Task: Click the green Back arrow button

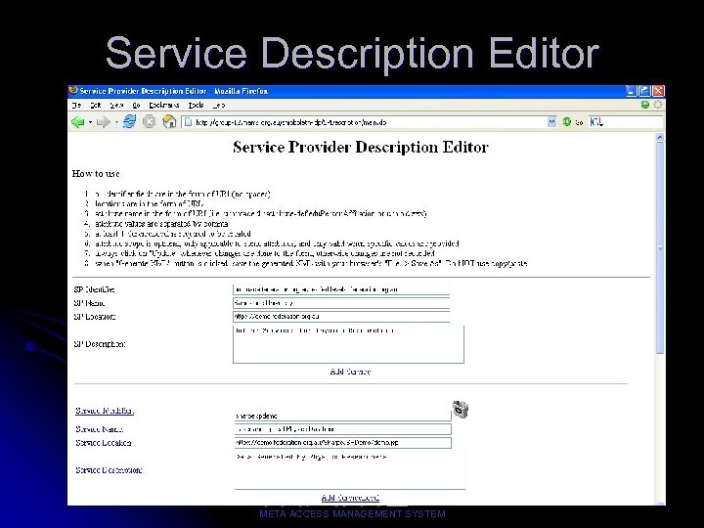Action: click(78, 121)
